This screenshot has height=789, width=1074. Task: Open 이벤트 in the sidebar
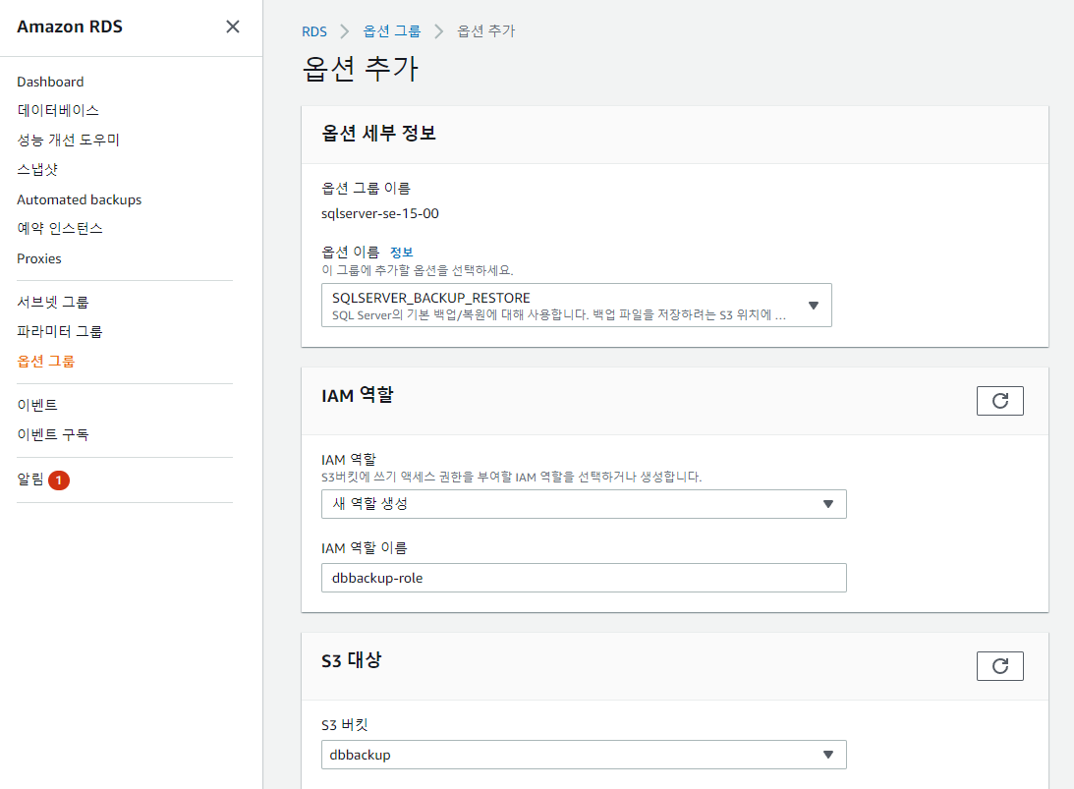[x=37, y=405]
